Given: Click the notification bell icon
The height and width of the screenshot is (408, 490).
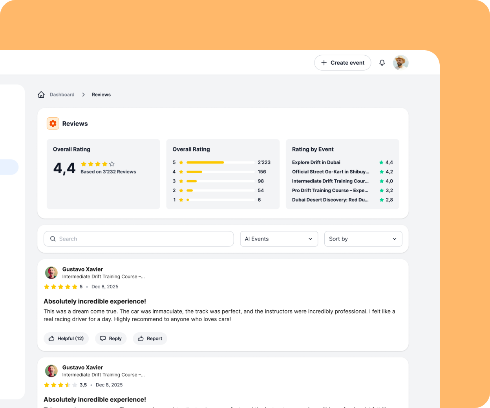Looking at the screenshot, I should [382, 62].
